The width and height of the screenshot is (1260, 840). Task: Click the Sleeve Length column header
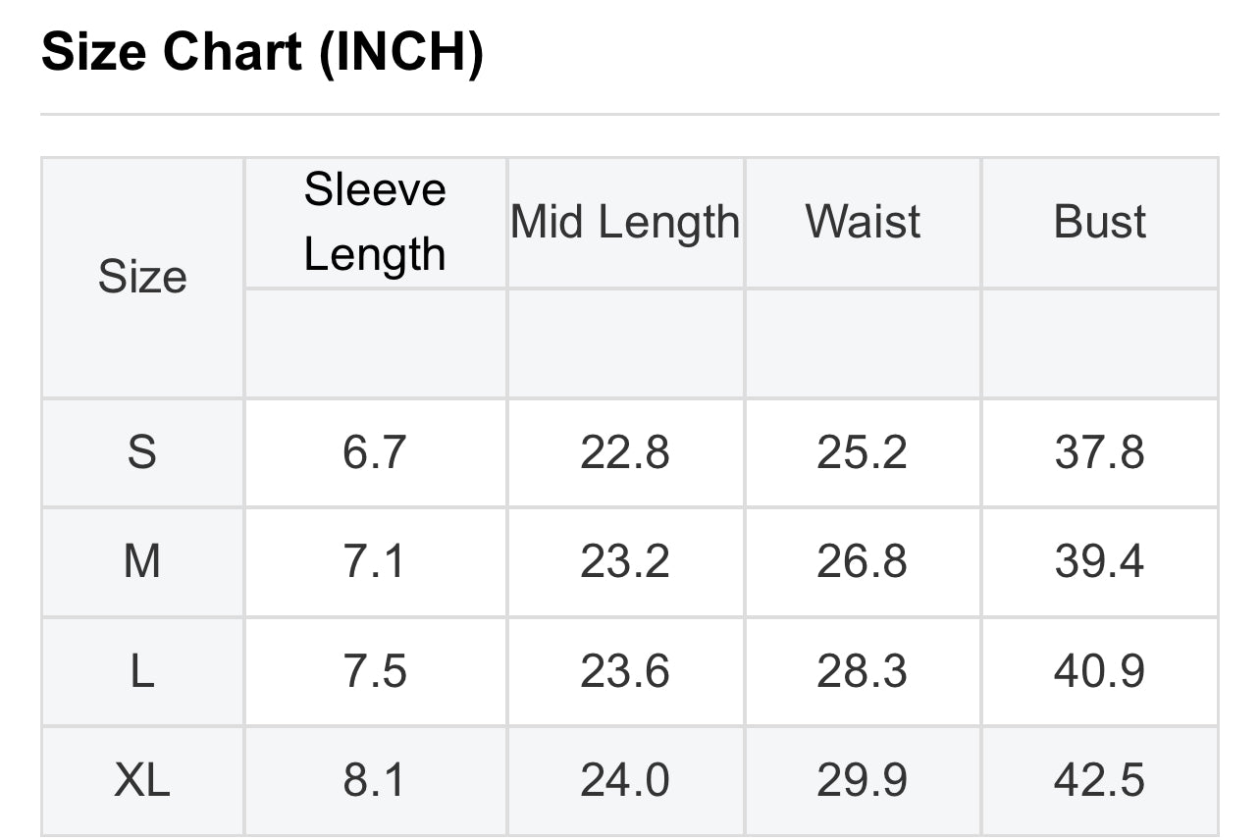pos(375,222)
